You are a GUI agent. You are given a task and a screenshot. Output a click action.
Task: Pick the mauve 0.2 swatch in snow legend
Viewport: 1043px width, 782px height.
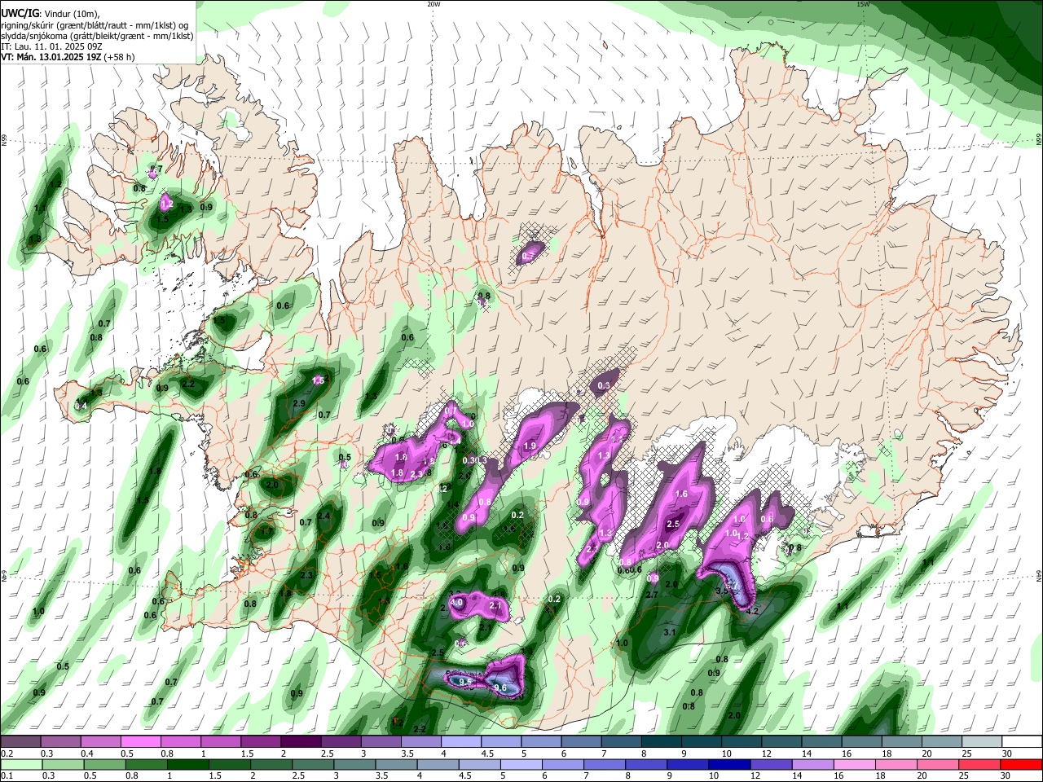(20, 742)
